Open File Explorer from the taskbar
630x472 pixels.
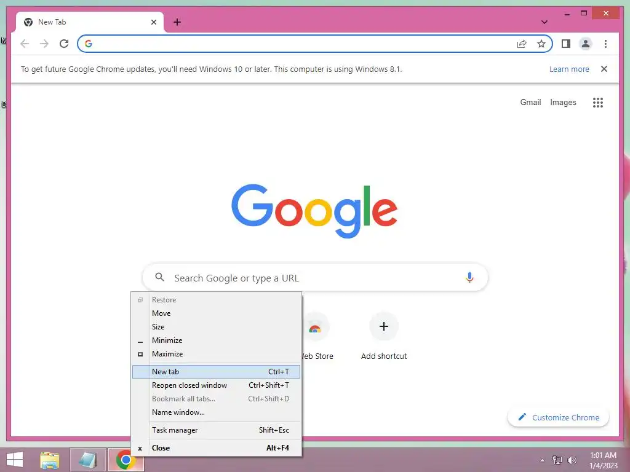[50, 460]
